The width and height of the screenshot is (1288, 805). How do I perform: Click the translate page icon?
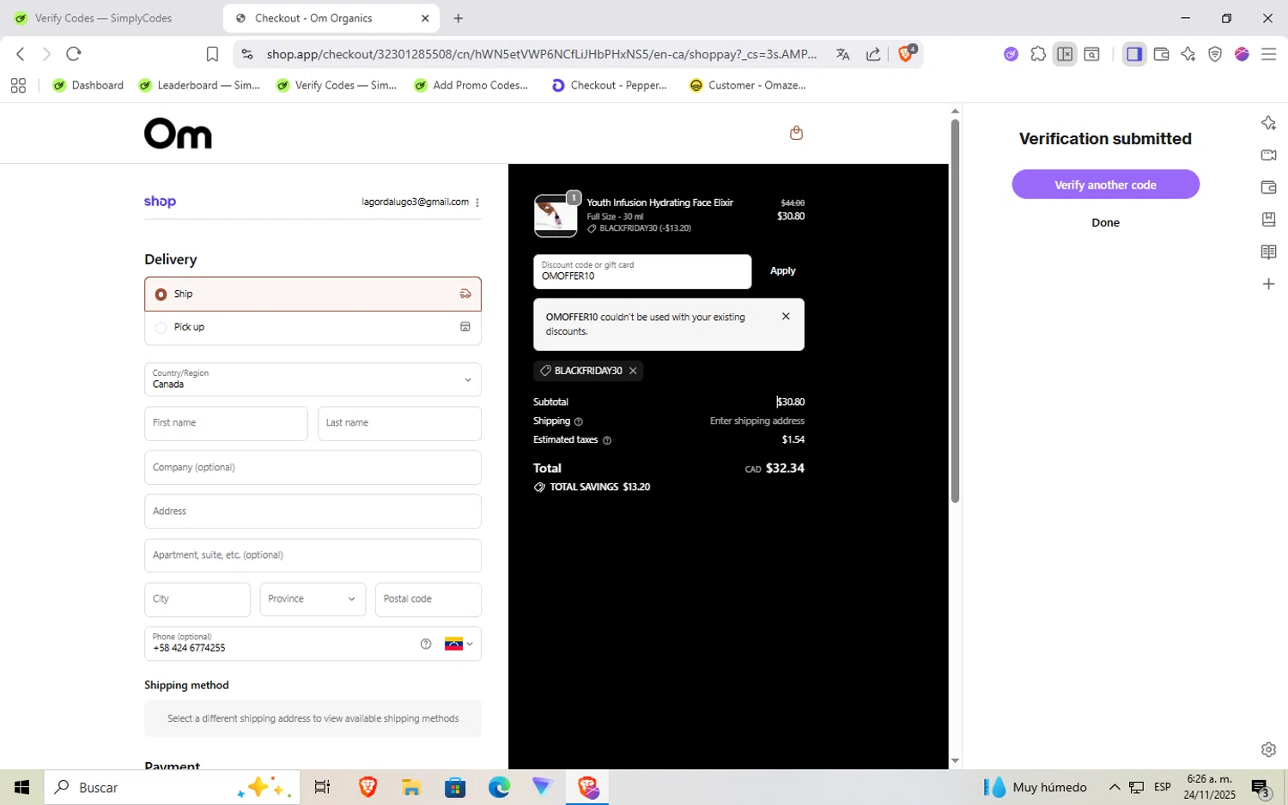tap(842, 54)
